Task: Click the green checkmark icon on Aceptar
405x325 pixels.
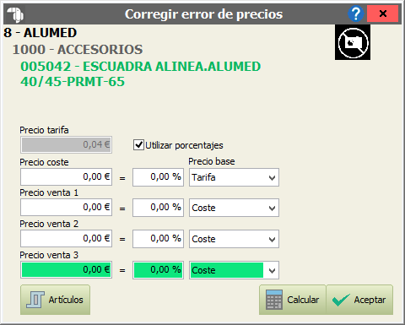Action: pos(341,300)
